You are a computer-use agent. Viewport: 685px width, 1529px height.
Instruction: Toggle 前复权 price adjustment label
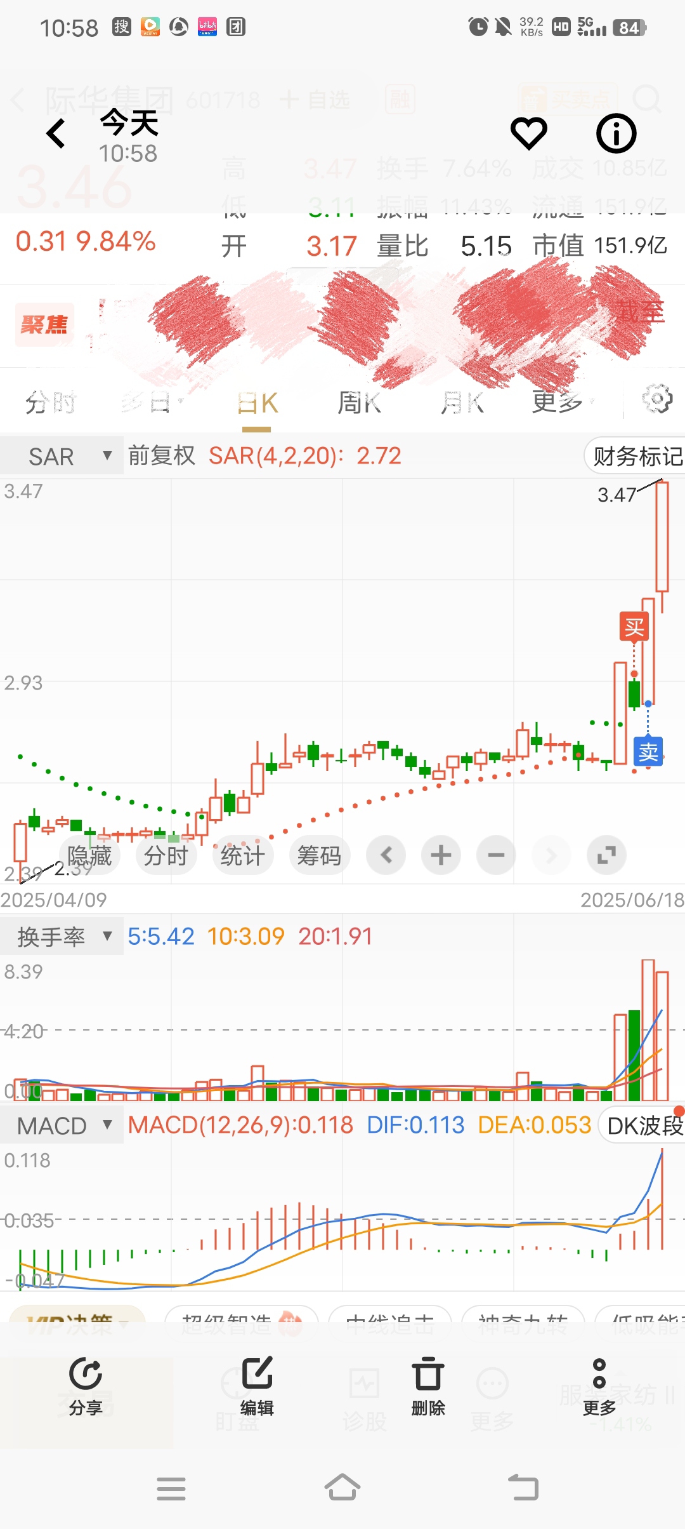coord(161,455)
